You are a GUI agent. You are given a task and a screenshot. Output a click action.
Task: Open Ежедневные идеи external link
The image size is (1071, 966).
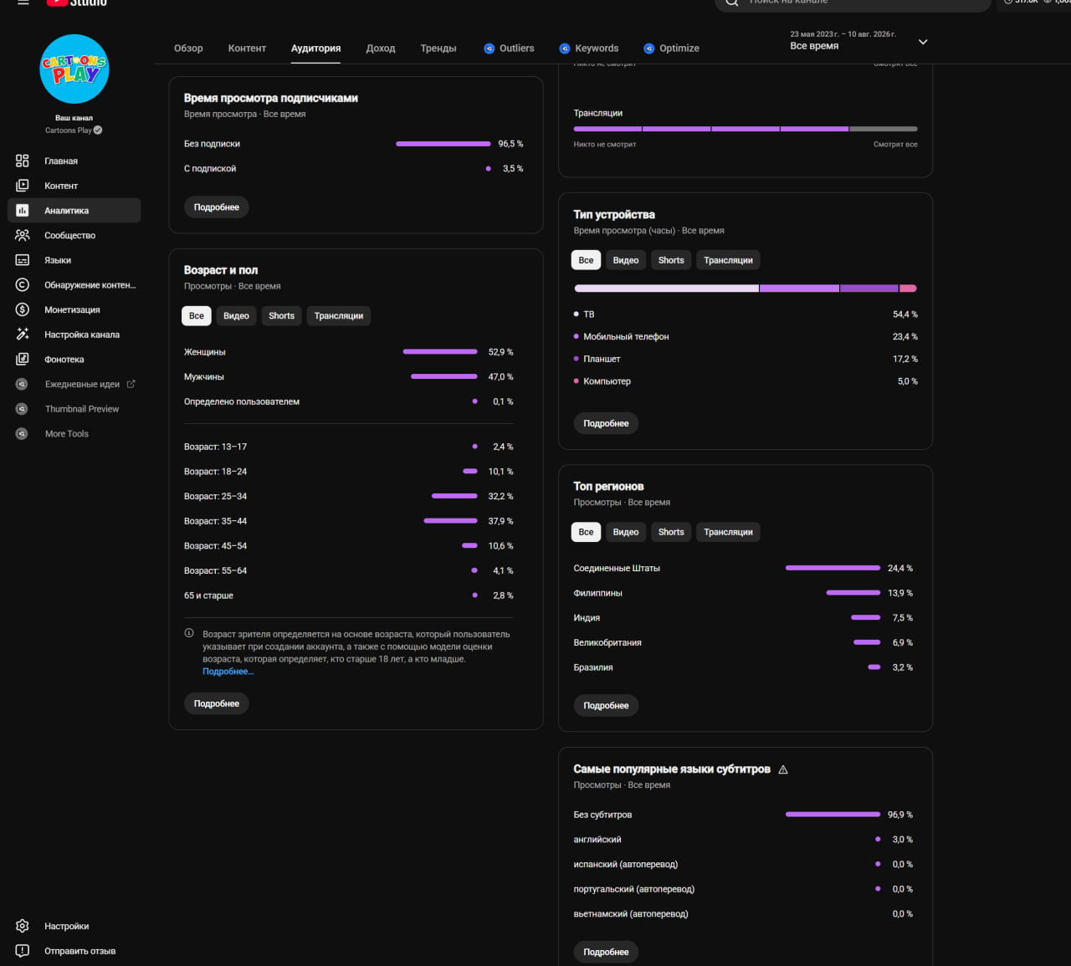(131, 384)
